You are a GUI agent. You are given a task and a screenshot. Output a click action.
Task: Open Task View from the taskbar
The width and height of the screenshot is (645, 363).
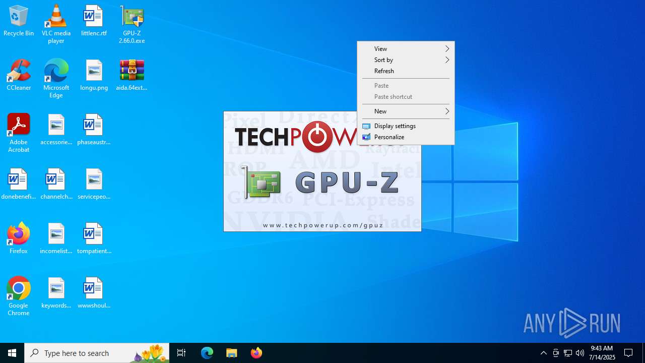[x=181, y=353]
